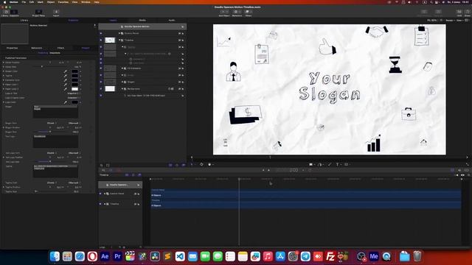The width and height of the screenshot is (472, 265).
Task: Select the paint stroke tool below canvas
Action: click(330, 164)
